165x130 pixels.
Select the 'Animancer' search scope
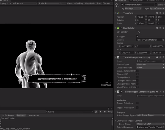(x=34, y=115)
